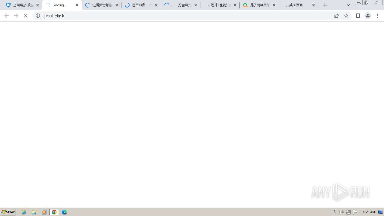Viewport: 384px width, 216px height.
Task: Show hidden system tray icons
Action: [335, 212]
